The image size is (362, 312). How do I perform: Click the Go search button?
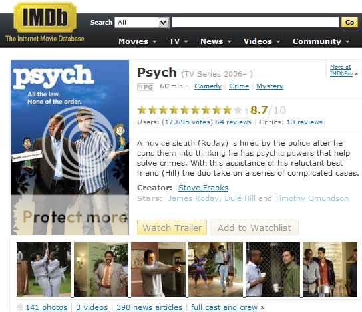[x=349, y=23]
